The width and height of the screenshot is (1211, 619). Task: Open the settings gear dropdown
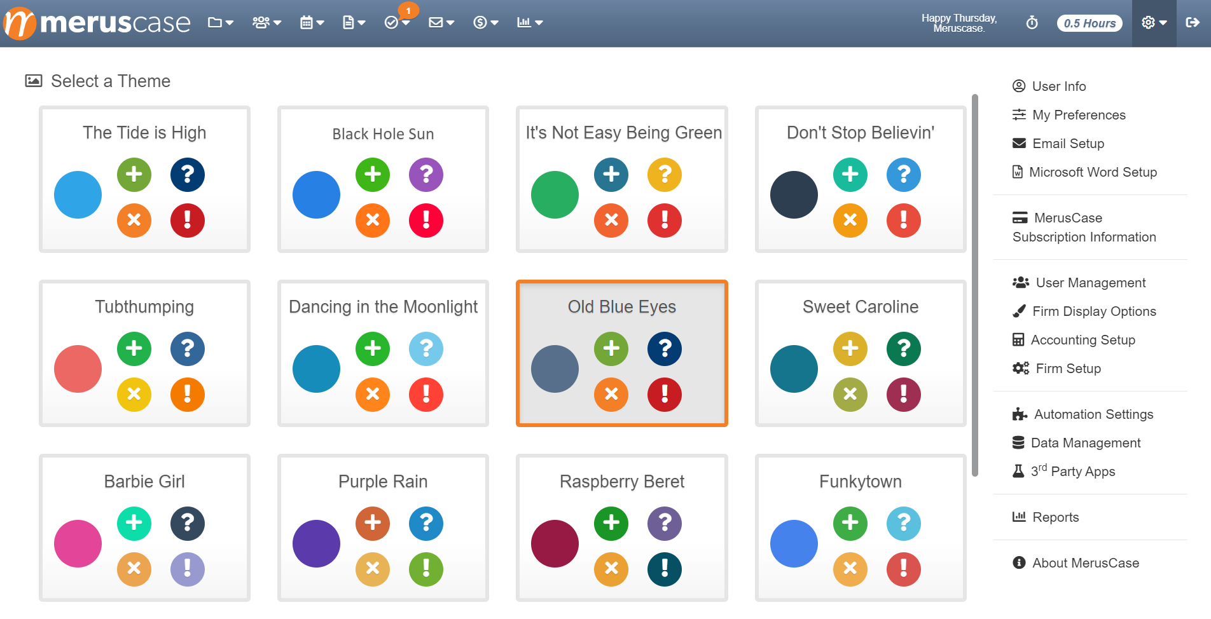[1154, 23]
